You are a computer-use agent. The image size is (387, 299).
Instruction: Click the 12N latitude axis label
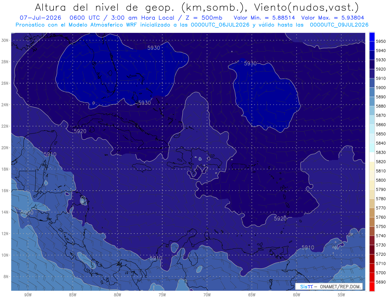pyautogui.click(x=5, y=234)
